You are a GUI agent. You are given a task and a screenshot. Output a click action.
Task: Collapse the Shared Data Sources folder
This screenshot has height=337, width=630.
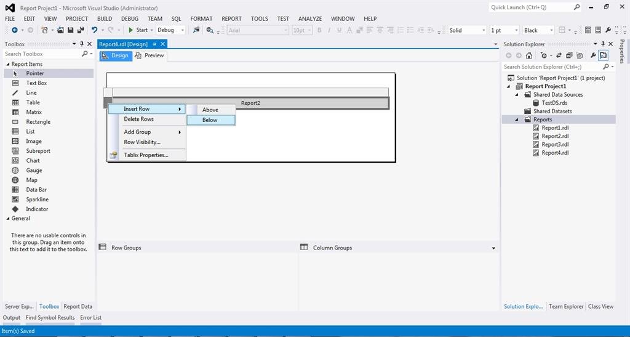[x=517, y=95]
